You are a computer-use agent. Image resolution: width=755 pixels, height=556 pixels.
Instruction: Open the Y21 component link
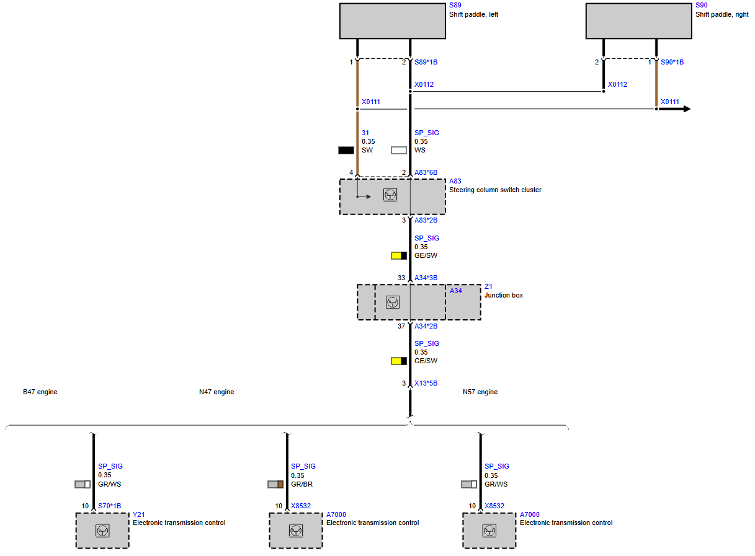pos(139,514)
